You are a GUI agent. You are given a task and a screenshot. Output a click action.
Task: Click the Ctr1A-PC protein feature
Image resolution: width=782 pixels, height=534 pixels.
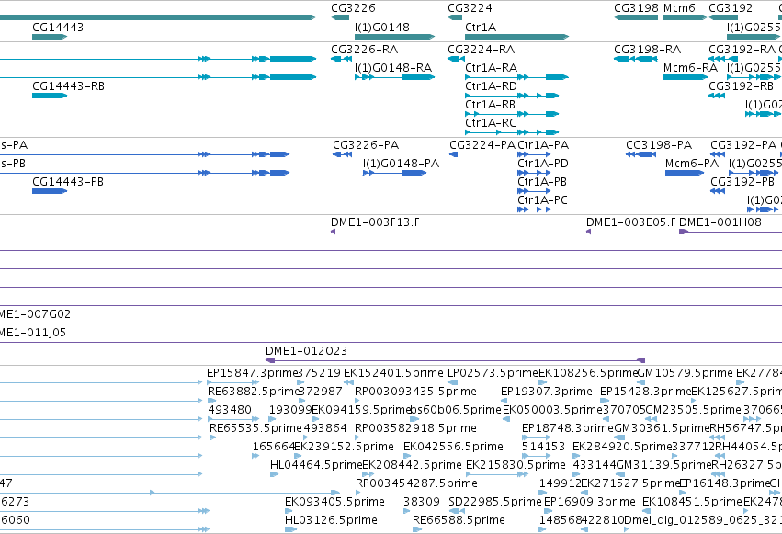(534, 210)
